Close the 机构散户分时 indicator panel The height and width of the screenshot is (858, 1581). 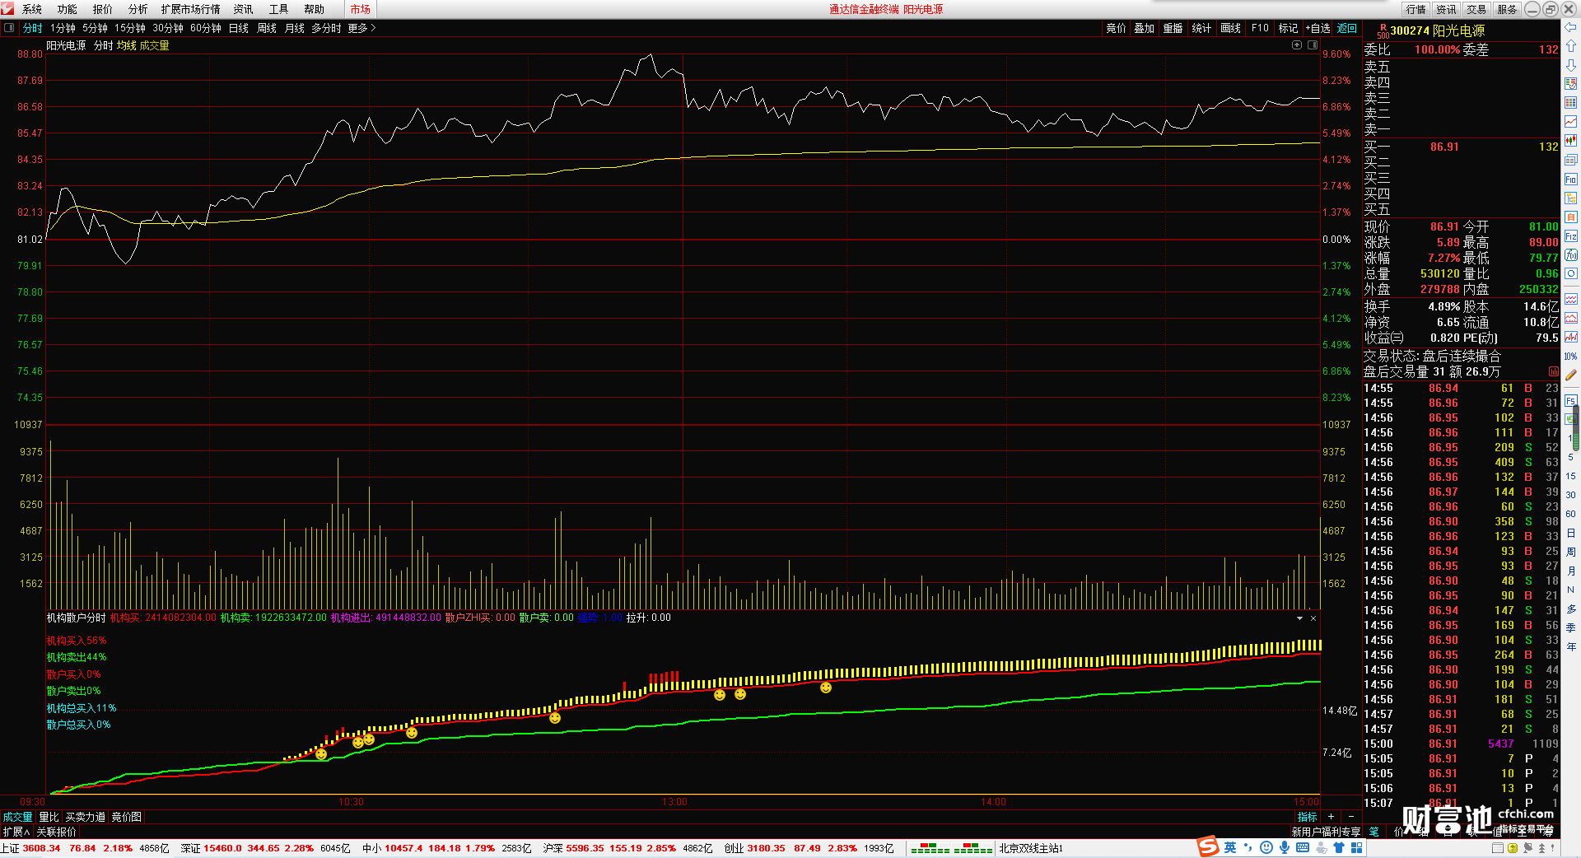coord(1313,618)
